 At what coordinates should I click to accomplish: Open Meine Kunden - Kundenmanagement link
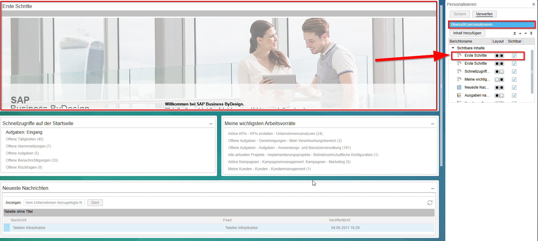269,169
